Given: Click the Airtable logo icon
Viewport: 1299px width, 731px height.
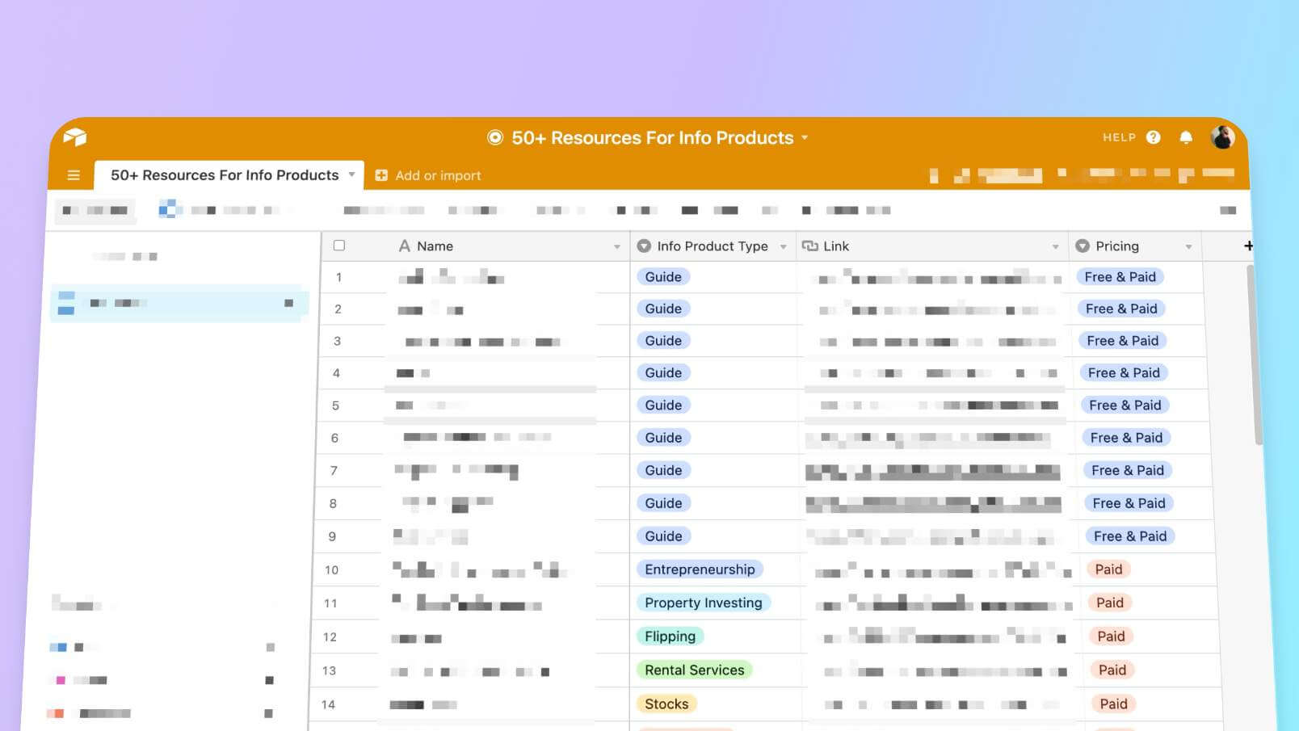Looking at the screenshot, I should (75, 137).
